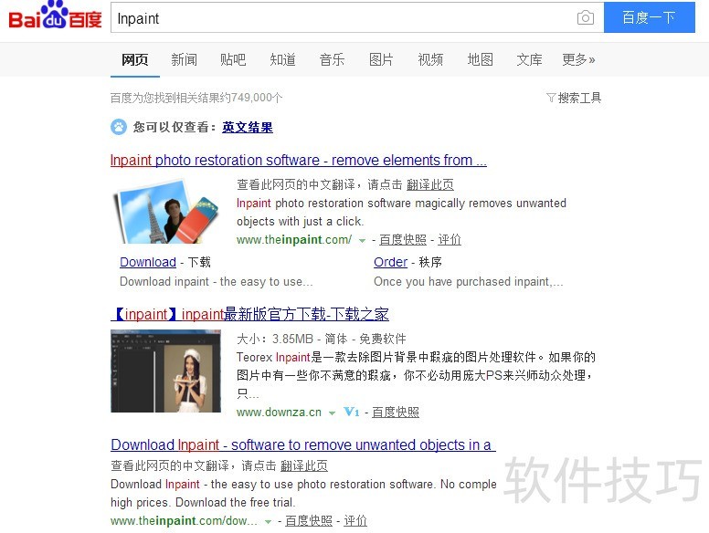This screenshot has height=533, width=709.
Task: Expand dropdown arrow next to www.downza.cn
Action: coord(332,413)
